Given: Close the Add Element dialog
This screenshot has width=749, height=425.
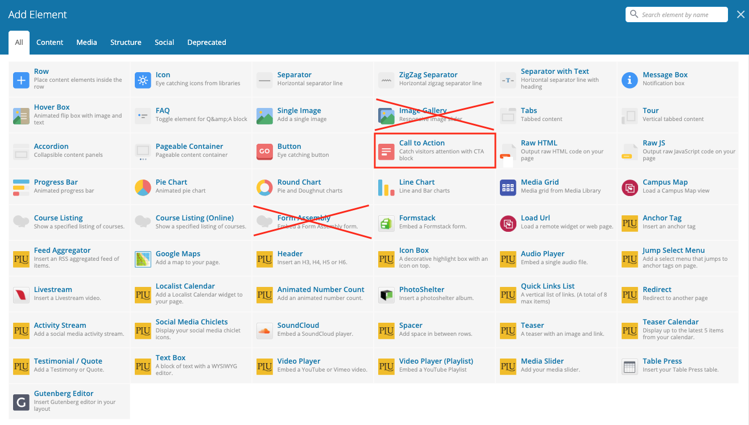Looking at the screenshot, I should point(740,15).
